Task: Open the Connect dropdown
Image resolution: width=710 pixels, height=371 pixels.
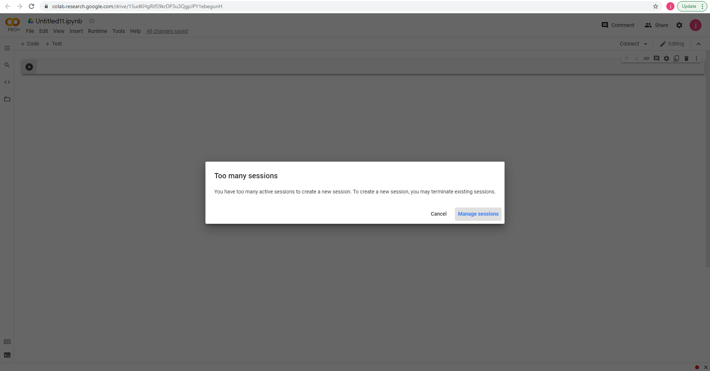Action: click(x=633, y=44)
